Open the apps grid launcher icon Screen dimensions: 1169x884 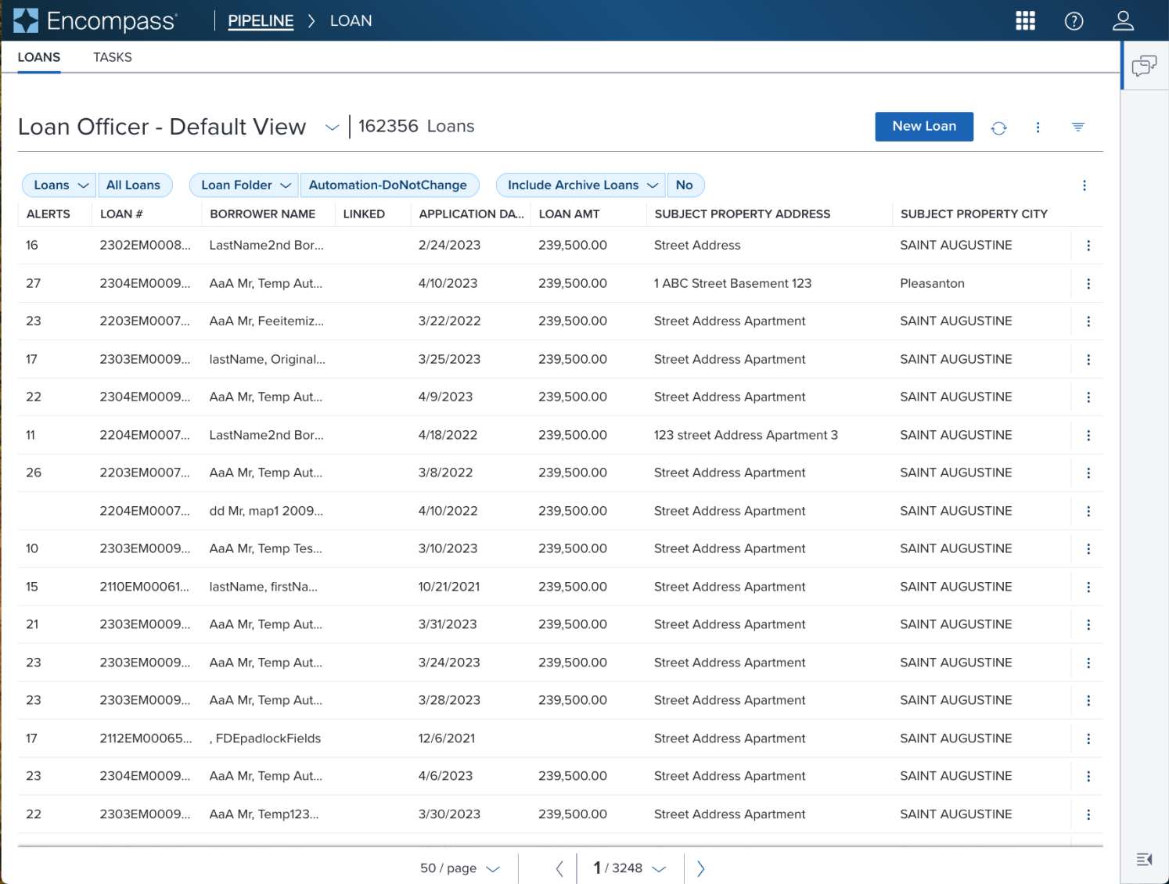click(x=1025, y=21)
